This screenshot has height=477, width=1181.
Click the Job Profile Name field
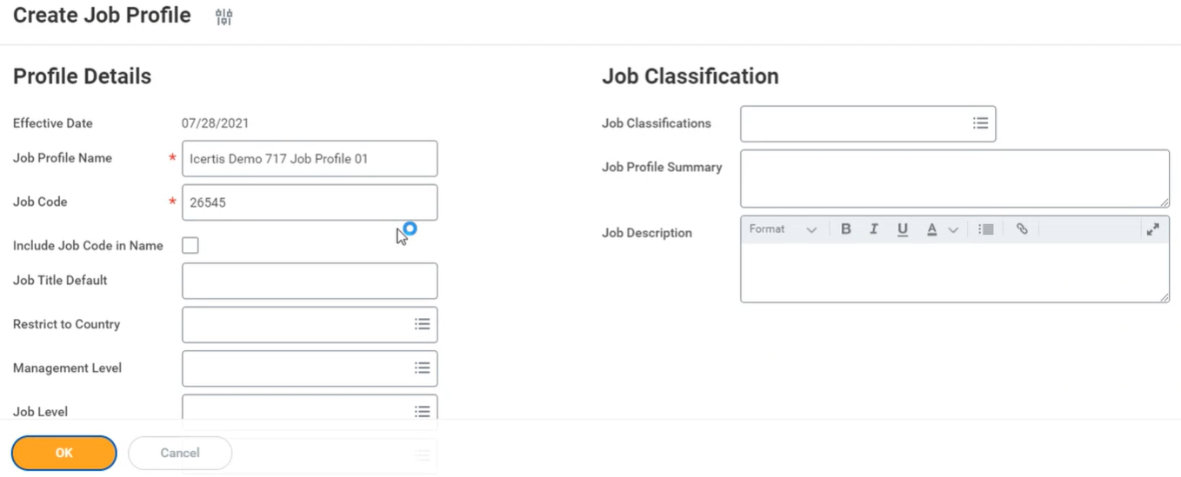310,159
